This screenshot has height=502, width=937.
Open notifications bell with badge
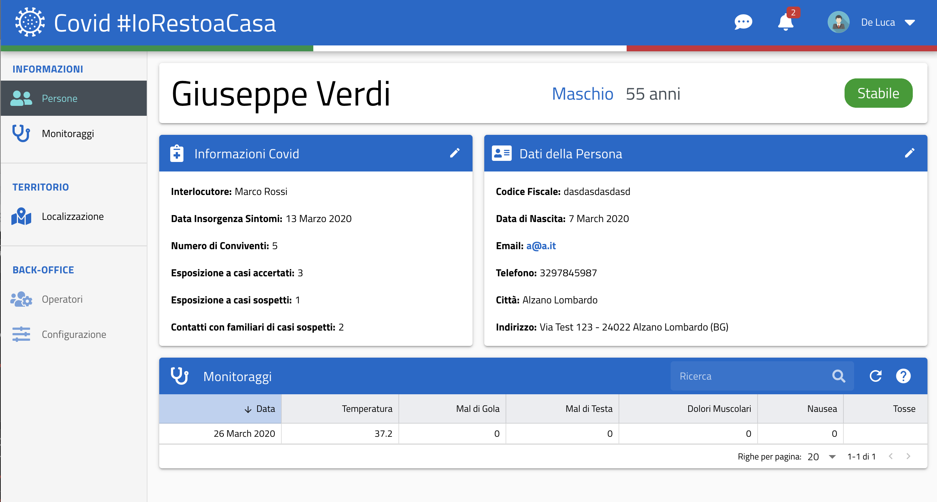pos(785,22)
